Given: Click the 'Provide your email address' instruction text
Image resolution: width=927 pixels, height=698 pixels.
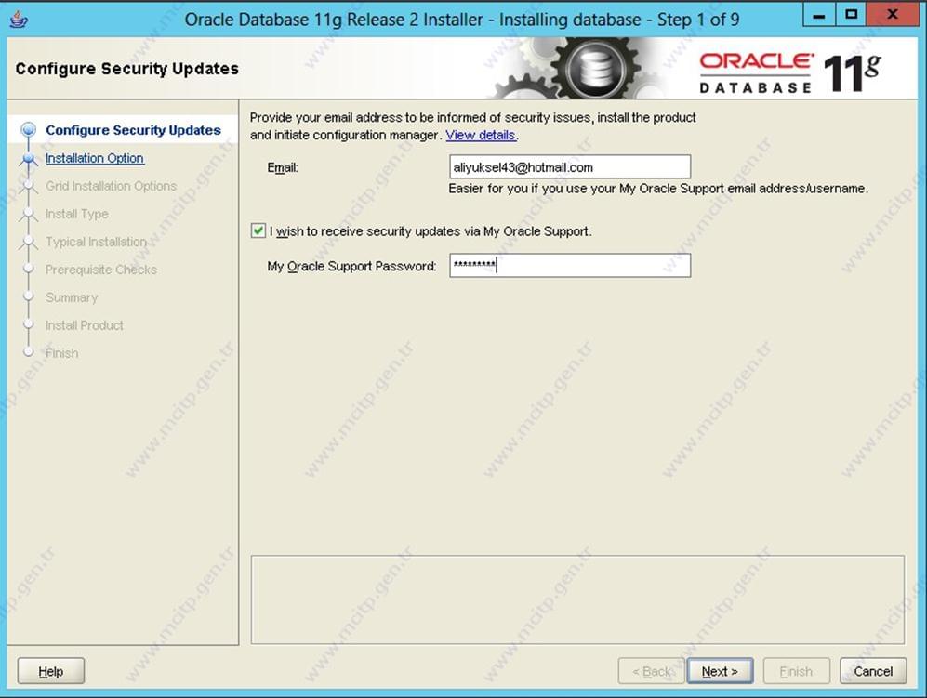Looking at the screenshot, I should click(x=473, y=125).
